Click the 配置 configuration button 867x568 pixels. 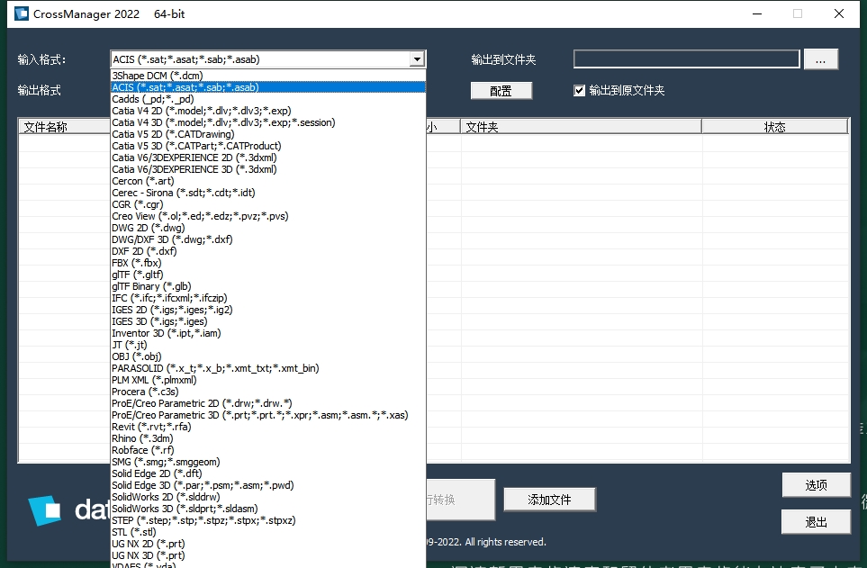[501, 90]
